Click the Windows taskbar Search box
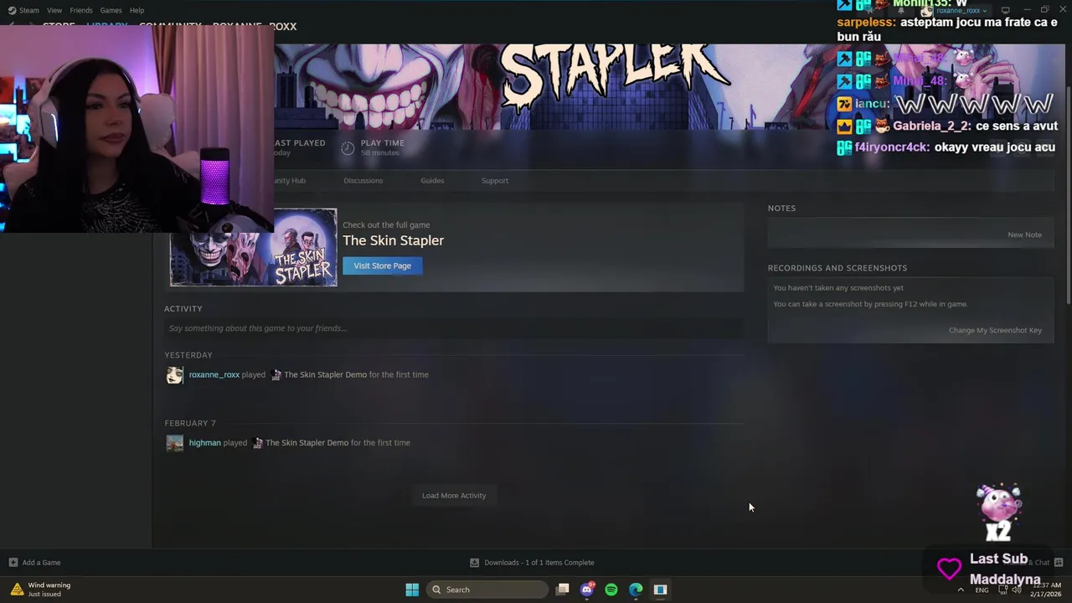Image resolution: width=1072 pixels, height=603 pixels. click(x=488, y=590)
